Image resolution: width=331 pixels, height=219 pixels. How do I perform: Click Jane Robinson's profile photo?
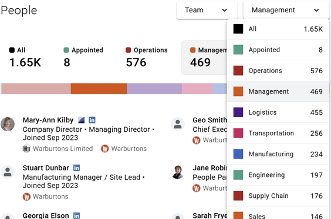(x=178, y=172)
